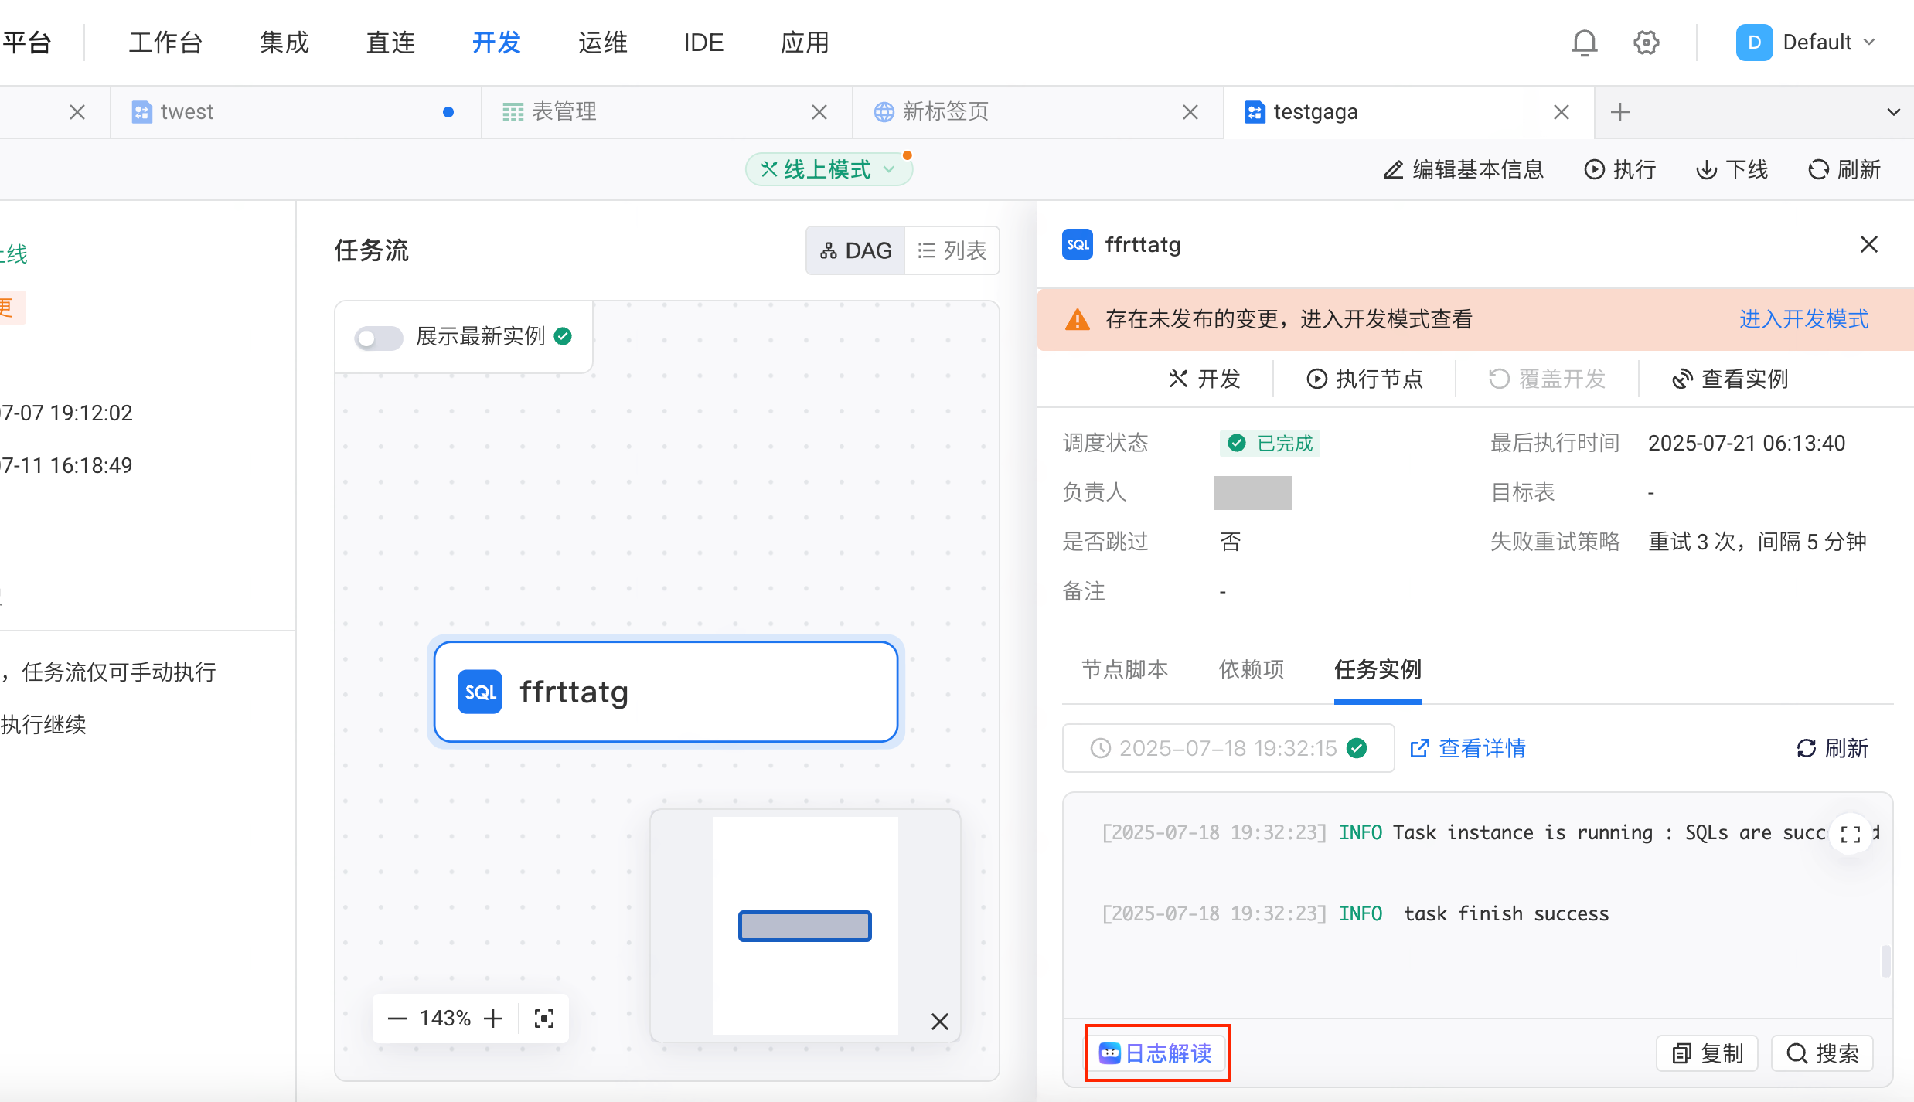The height and width of the screenshot is (1102, 1914).
Task: Click 复制 to copy the log
Action: (1707, 1053)
